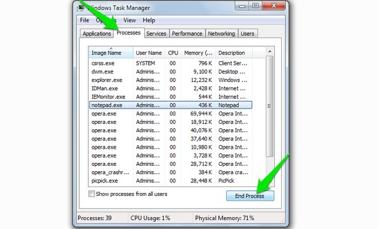This screenshot has width=378, height=229.
Task: Sort by Image Name column header
Action: click(x=111, y=53)
